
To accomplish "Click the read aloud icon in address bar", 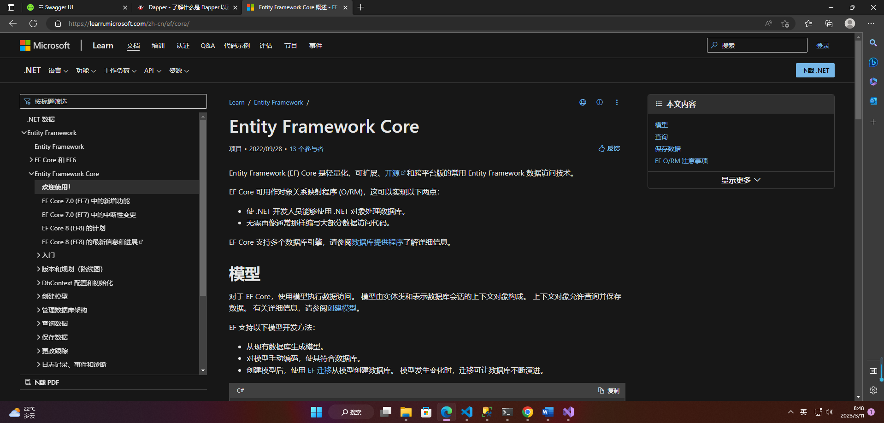I will [768, 23].
